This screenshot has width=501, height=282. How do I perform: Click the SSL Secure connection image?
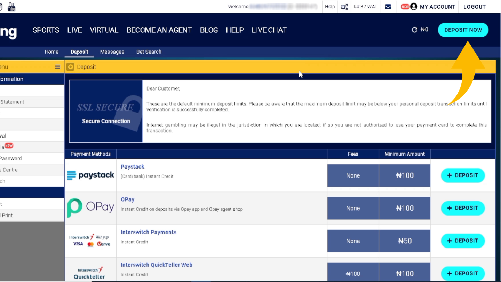click(106, 111)
